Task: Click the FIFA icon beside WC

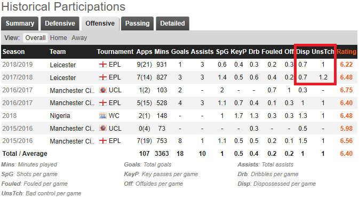Action: (x=103, y=115)
